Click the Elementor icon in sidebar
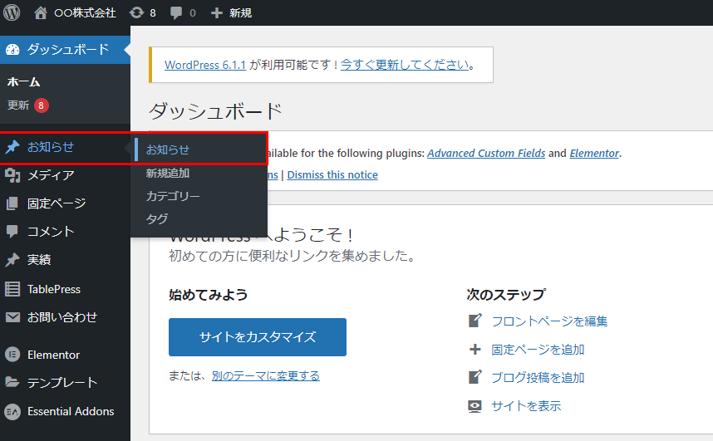Viewport: 713px width, 441px height. tap(12, 355)
